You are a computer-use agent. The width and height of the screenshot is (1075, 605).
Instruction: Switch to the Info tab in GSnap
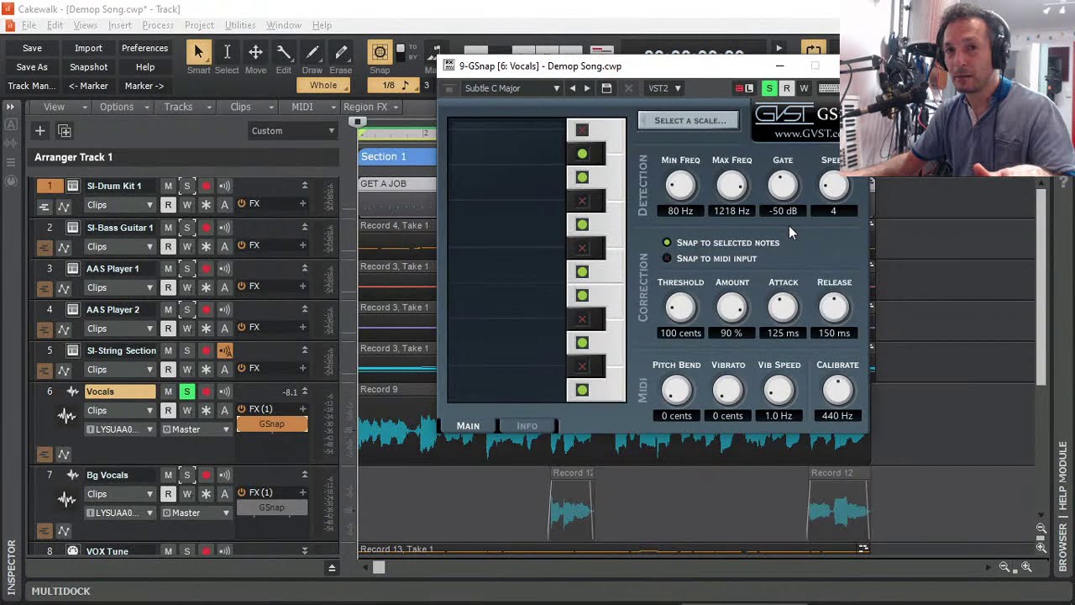pyautogui.click(x=527, y=426)
